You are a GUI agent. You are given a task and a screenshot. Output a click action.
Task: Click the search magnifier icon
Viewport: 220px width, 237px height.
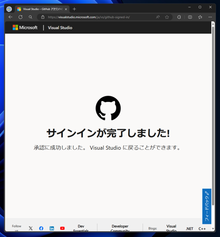click(x=30, y=17)
